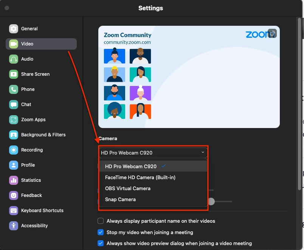Choose OBS Virtual Camera option
Viewport: 304px width, 250px height.
[x=153, y=188]
